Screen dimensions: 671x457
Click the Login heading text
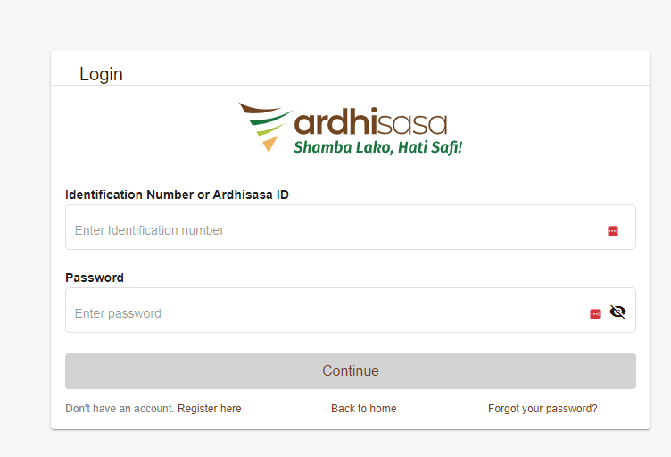101,74
